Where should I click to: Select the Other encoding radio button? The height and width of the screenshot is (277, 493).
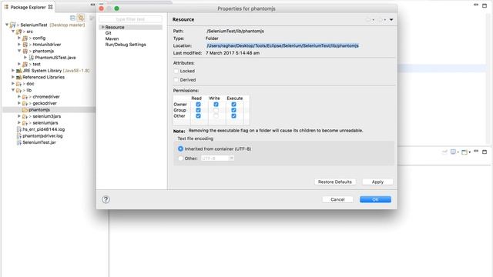point(180,159)
